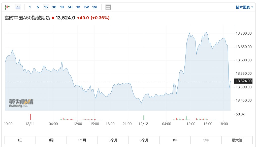Select the 15-minute interval
This screenshot has height=147, width=258.
click(46, 7)
